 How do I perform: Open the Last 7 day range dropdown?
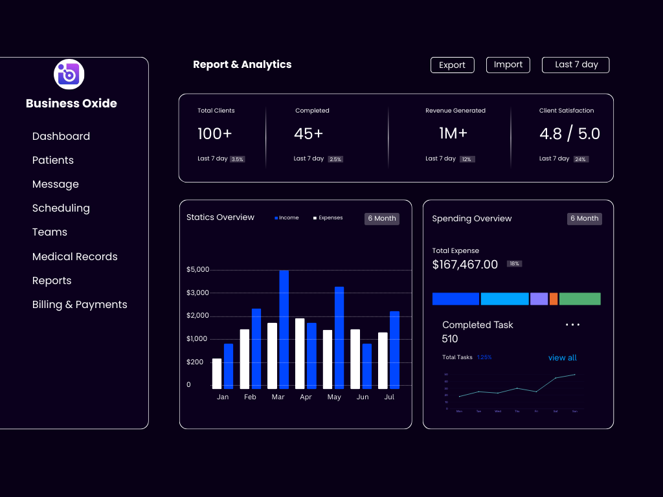pyautogui.click(x=576, y=65)
